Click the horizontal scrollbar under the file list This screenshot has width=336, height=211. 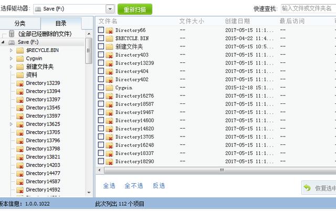point(221,170)
